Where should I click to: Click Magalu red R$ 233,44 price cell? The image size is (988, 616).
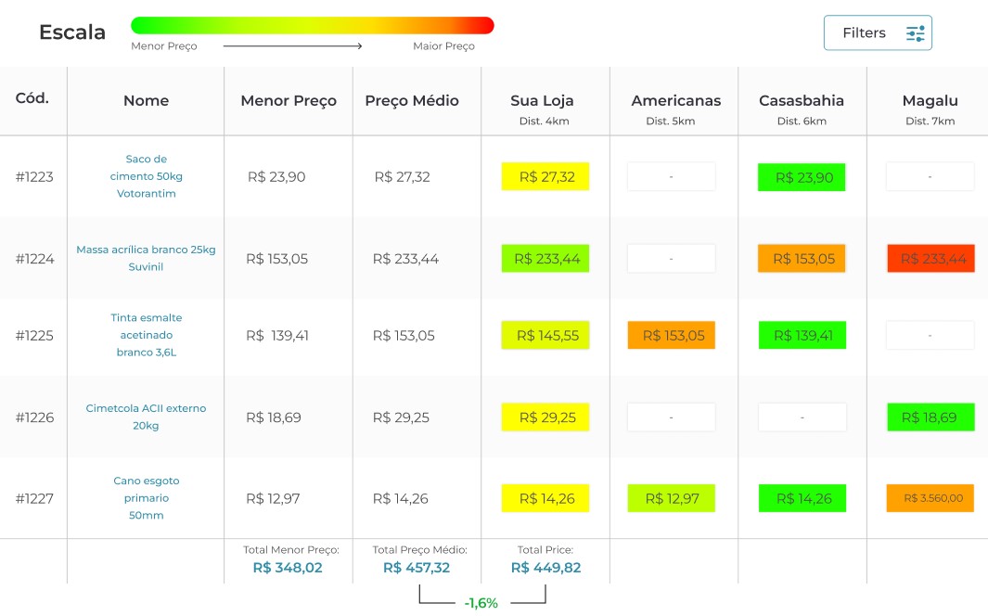pos(930,259)
